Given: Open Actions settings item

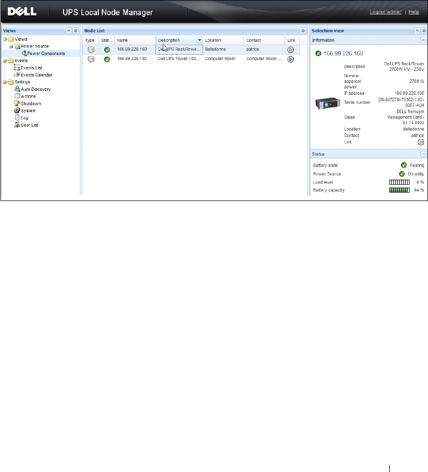Looking at the screenshot, I should coord(28,96).
